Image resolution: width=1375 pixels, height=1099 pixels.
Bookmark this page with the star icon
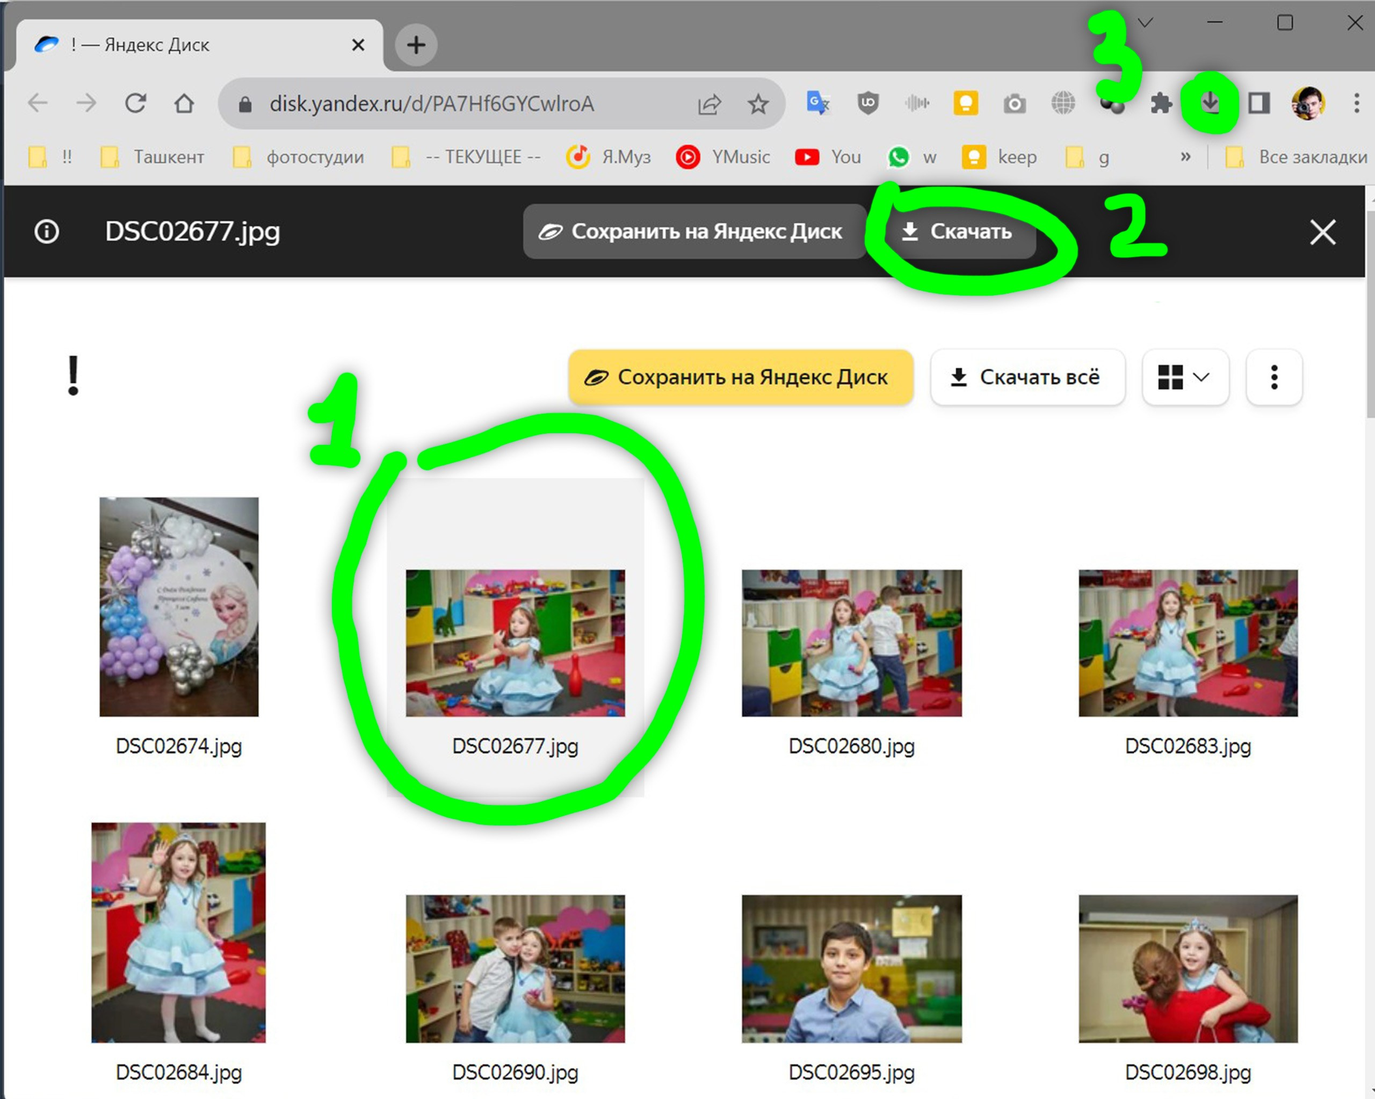(x=758, y=103)
